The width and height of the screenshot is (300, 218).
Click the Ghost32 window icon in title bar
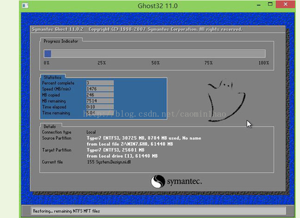pyautogui.click(x=25, y=6)
